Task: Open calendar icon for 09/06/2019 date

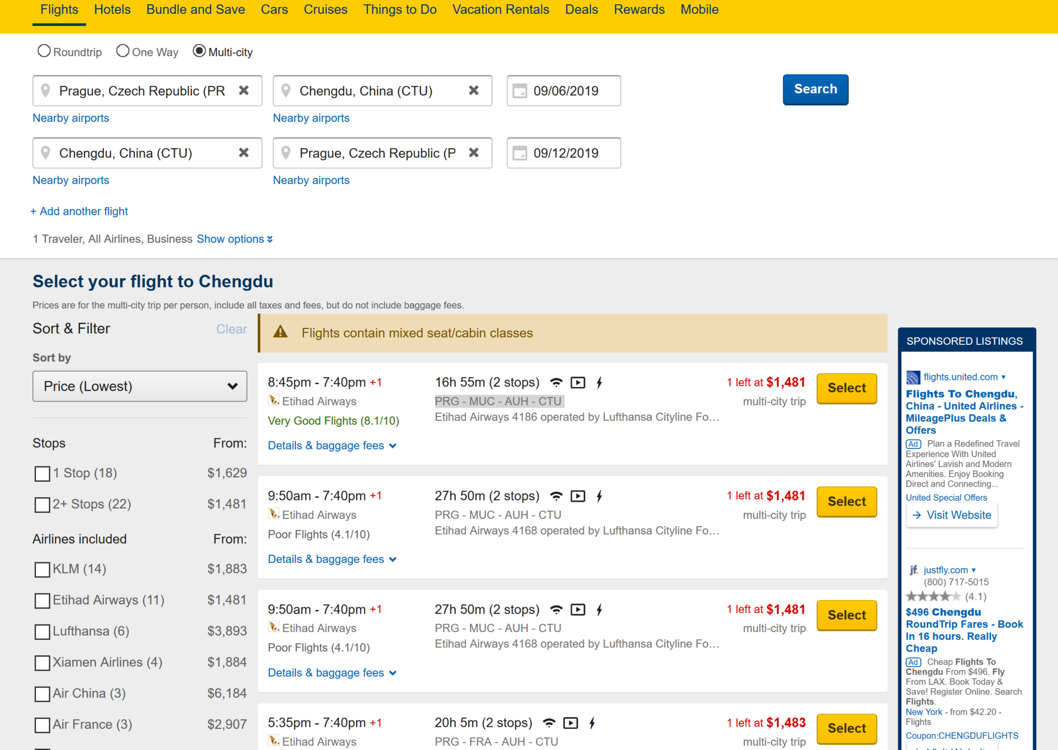Action: coord(520,91)
